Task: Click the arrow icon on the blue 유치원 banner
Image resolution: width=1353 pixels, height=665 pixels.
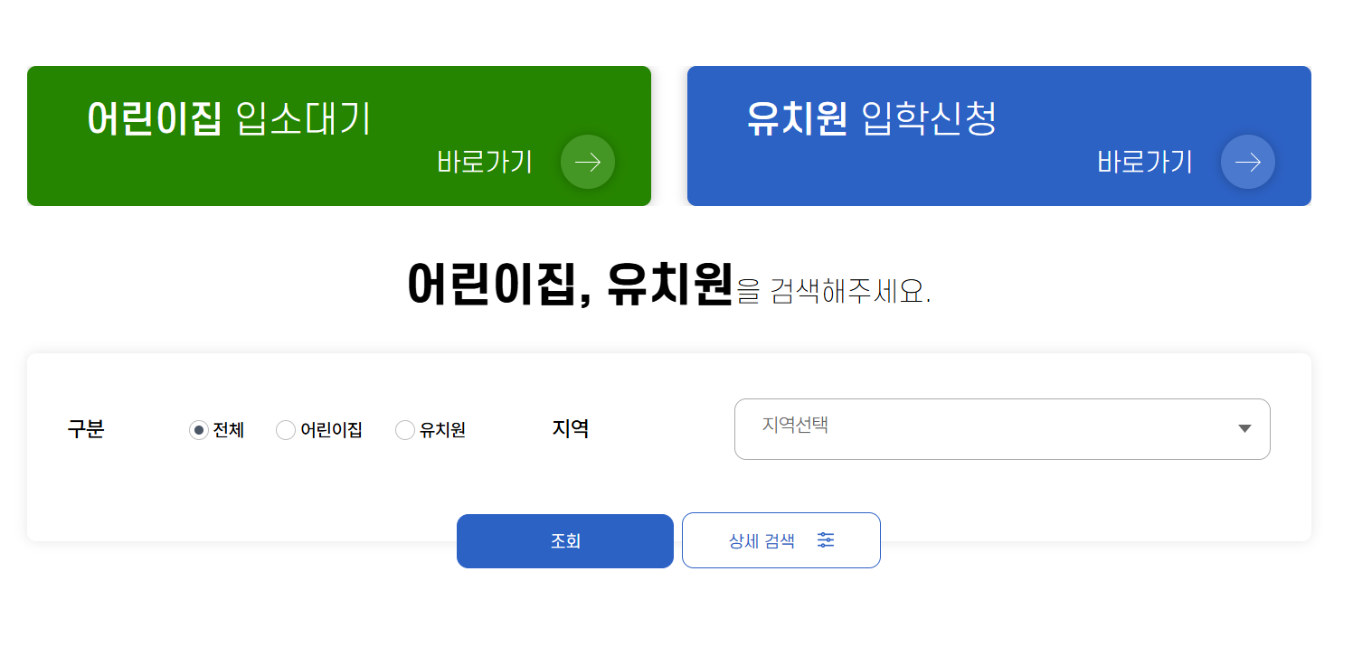Action: [x=1248, y=162]
